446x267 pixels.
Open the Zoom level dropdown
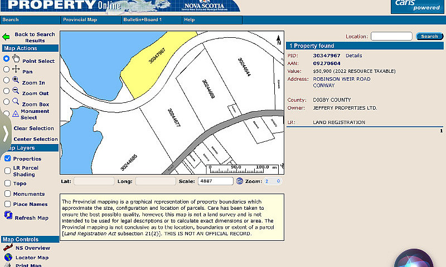coord(273,181)
